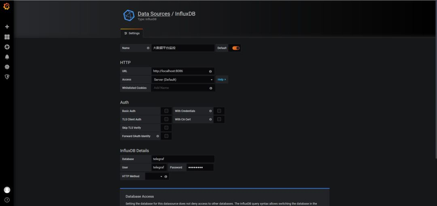Click the HTTP section heading

125,62
